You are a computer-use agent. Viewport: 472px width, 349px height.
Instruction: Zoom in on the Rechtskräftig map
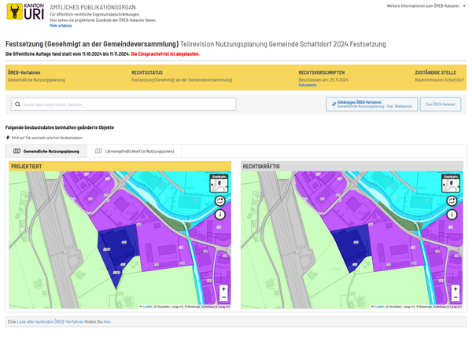coord(455,288)
